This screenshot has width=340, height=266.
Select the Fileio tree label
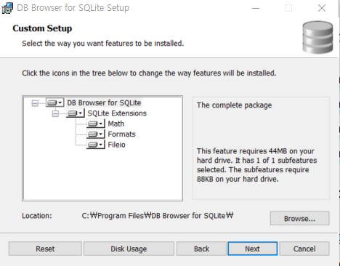[x=116, y=145]
